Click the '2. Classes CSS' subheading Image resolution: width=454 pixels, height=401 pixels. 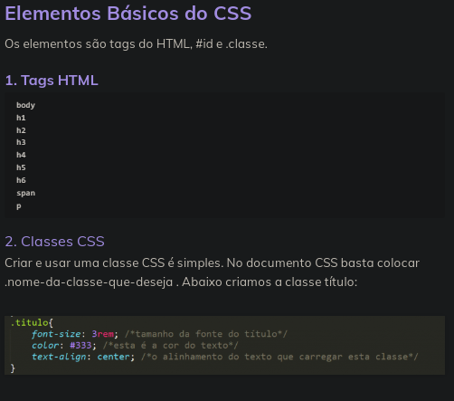(54, 242)
